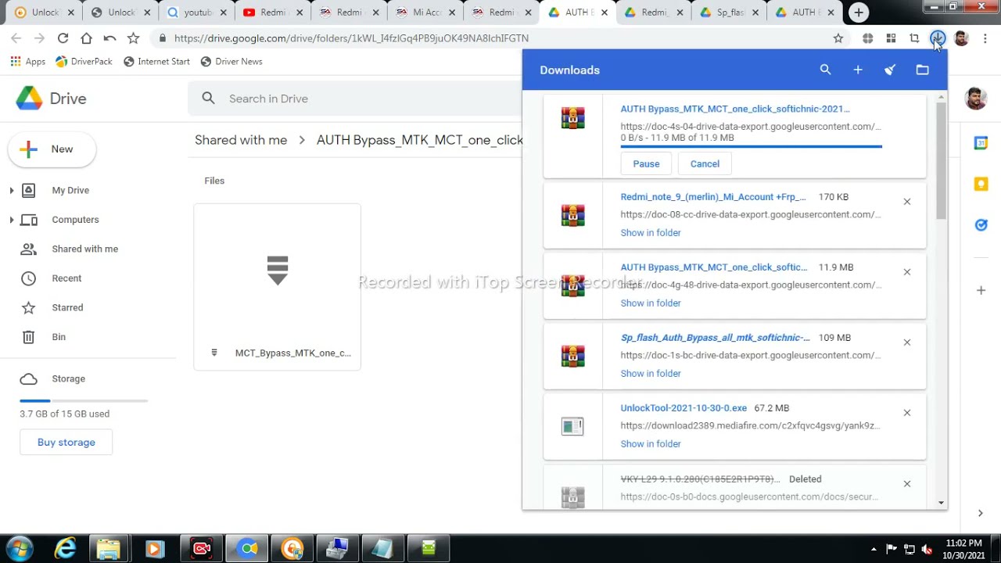Show hidden system tray icons
Image resolution: width=1001 pixels, height=563 pixels.
tap(874, 549)
